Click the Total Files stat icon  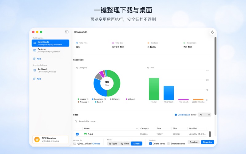click(77, 43)
